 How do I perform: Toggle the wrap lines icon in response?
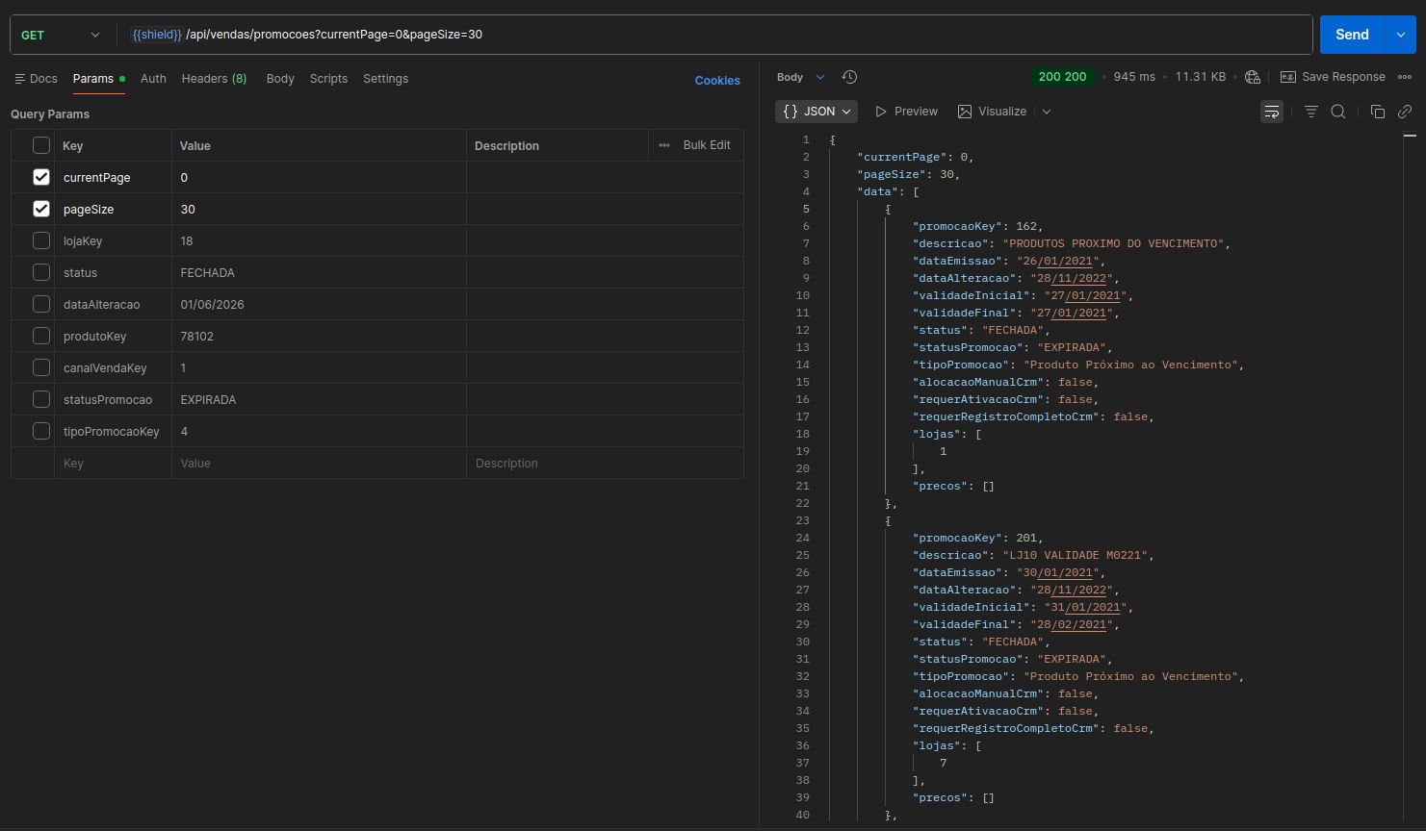click(x=1272, y=112)
